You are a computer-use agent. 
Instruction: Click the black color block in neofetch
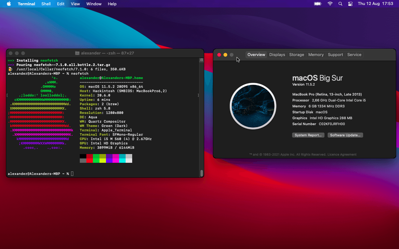point(83,156)
